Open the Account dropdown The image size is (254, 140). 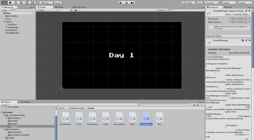point(211,3)
